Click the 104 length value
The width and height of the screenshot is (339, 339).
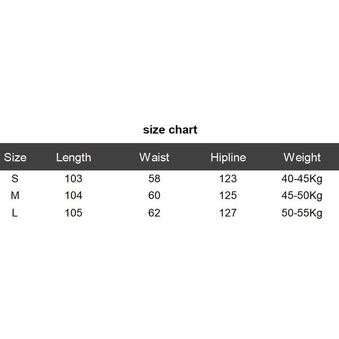[73, 196]
